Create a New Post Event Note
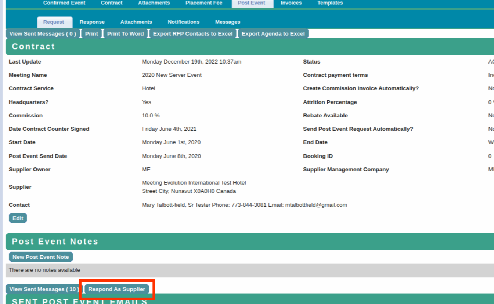 coord(40,257)
